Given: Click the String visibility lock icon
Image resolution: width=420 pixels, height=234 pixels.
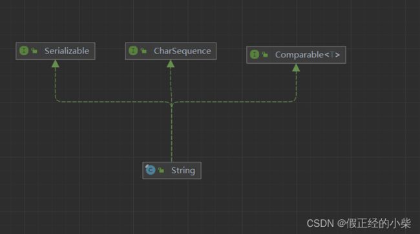Looking at the screenshot, I should coord(161,170).
